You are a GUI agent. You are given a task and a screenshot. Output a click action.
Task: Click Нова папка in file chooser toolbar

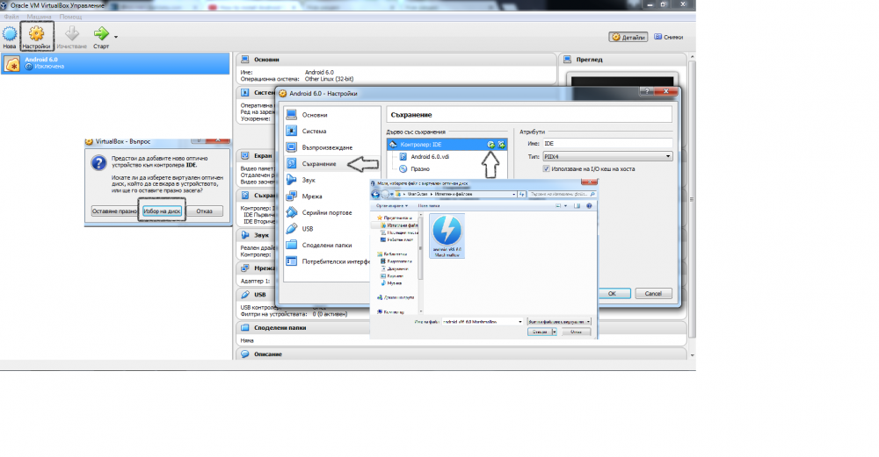[x=429, y=206]
